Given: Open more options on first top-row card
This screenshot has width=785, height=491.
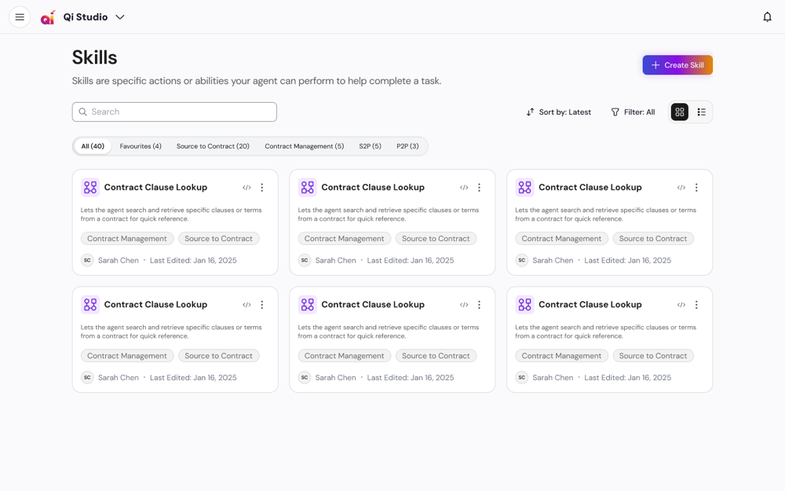Looking at the screenshot, I should 262,188.
